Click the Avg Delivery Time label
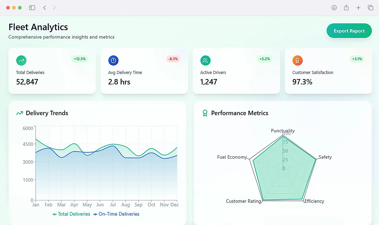 click(x=125, y=73)
